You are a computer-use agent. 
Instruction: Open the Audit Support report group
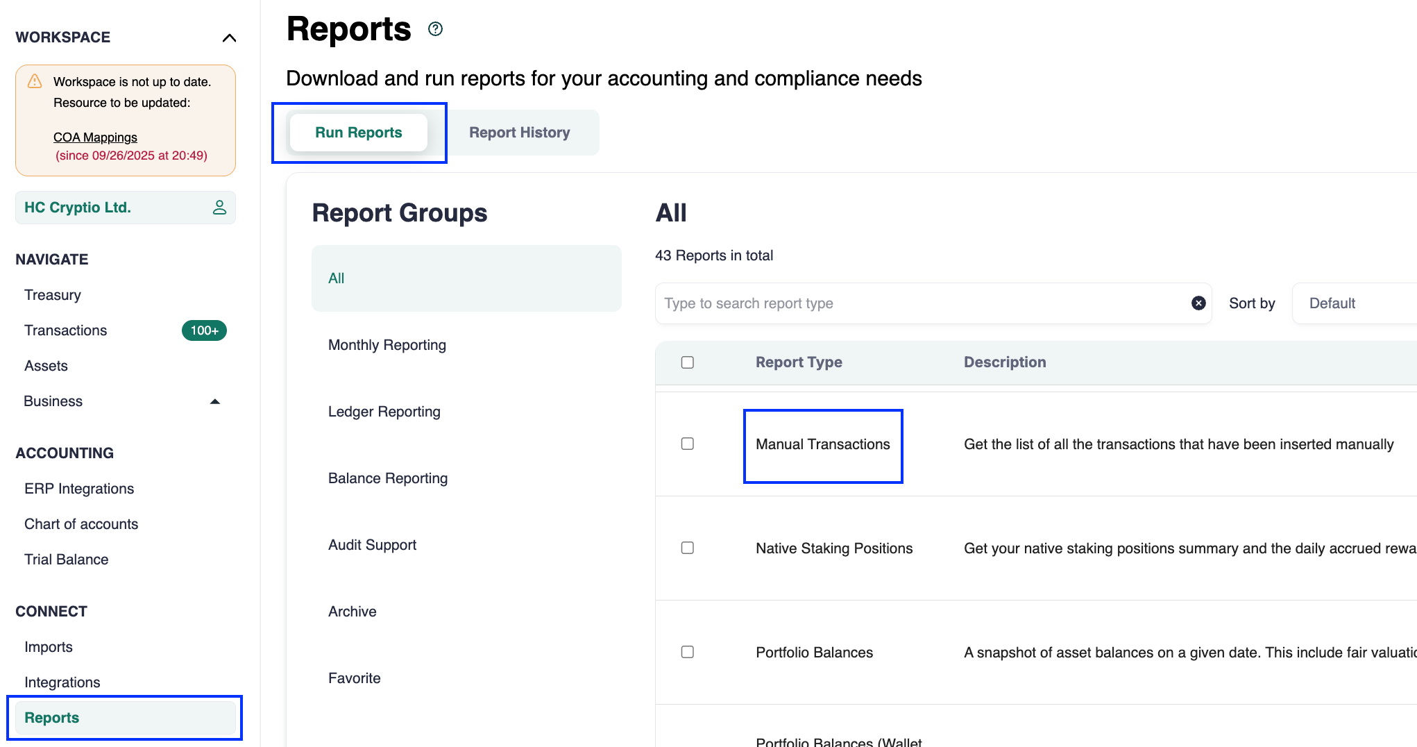(x=372, y=545)
